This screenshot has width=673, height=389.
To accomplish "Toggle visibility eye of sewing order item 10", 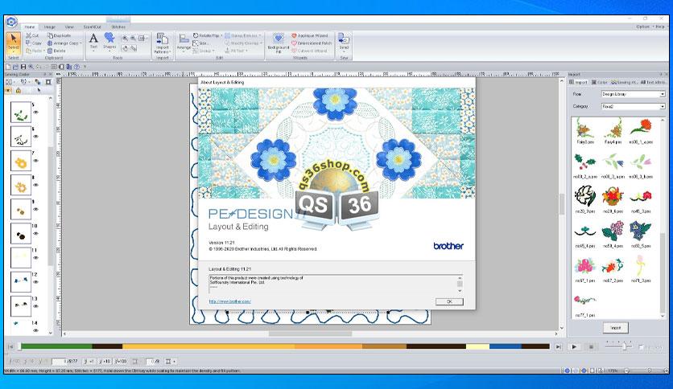I will [x=36, y=234].
